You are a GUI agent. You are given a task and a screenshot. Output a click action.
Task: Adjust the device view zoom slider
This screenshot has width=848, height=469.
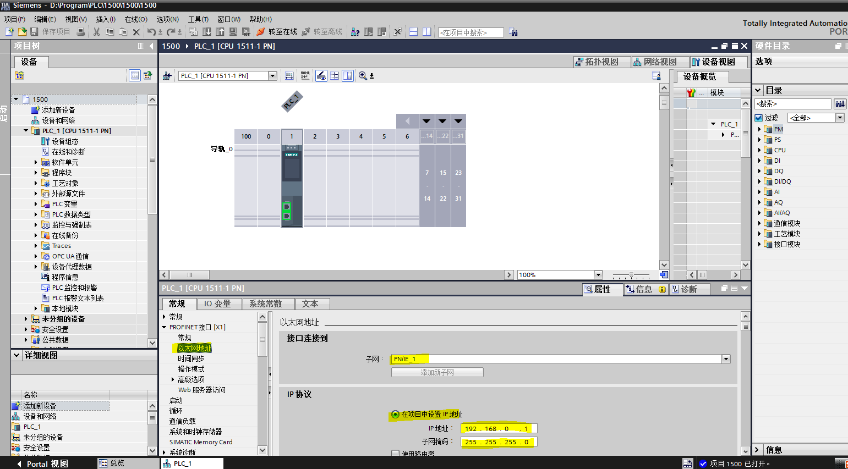(631, 275)
